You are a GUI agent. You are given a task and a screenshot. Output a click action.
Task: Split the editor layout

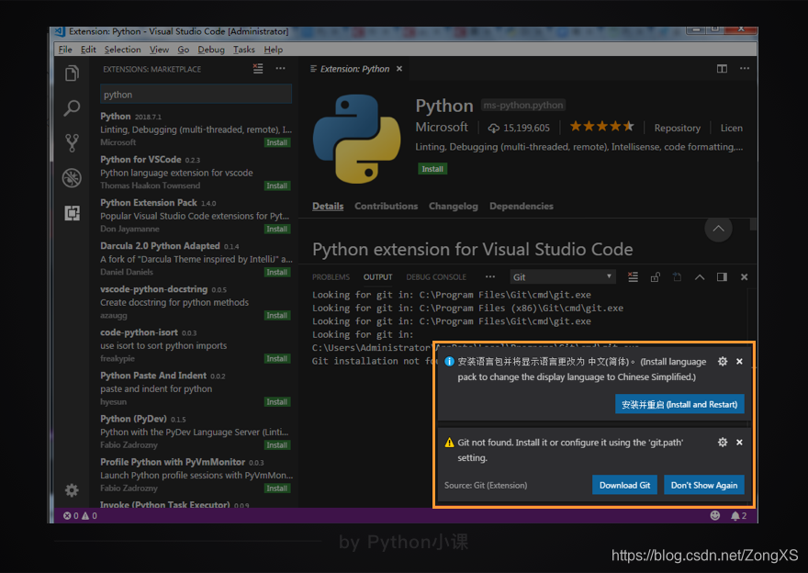(x=722, y=69)
